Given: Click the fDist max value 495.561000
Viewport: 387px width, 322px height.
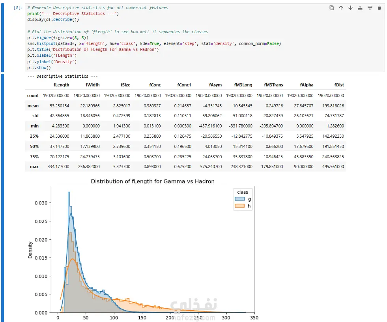Looking at the screenshot, I should point(333,167).
